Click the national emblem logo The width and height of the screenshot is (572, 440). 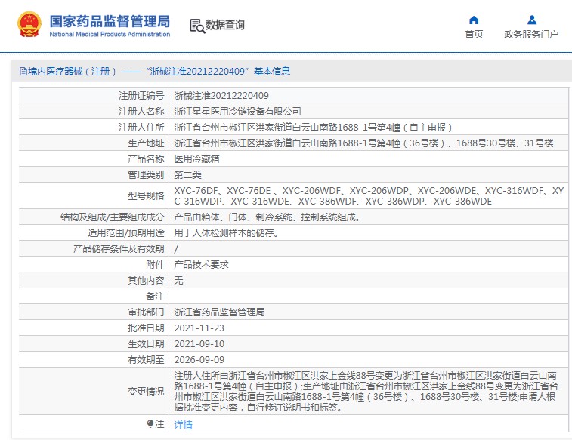(x=29, y=25)
